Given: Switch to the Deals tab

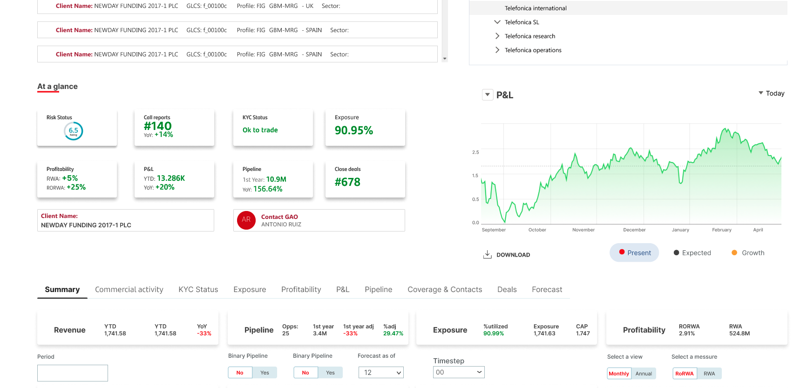Looking at the screenshot, I should pyautogui.click(x=507, y=289).
